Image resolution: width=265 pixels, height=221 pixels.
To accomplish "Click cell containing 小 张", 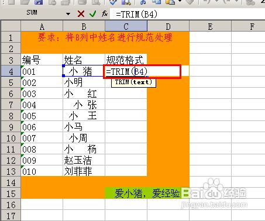I will coord(84,104).
